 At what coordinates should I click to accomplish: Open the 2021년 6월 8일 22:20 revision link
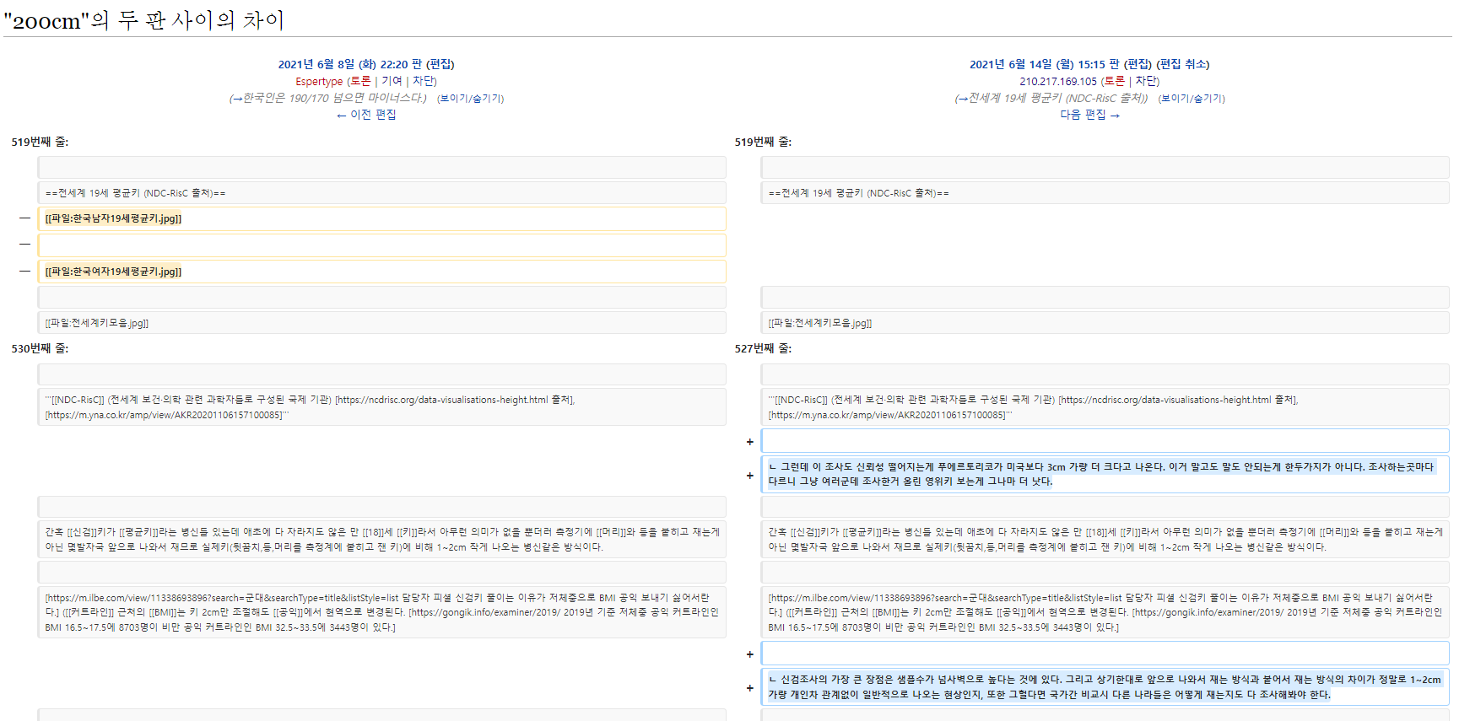[x=349, y=64]
